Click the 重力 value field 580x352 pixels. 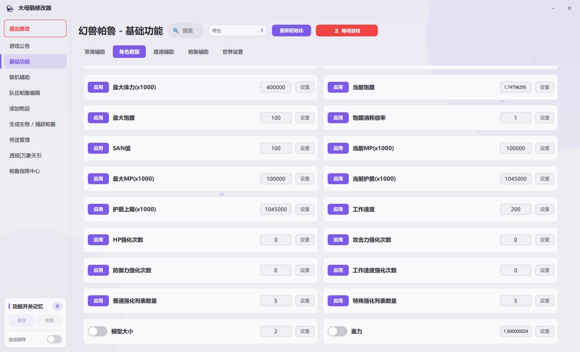516,331
